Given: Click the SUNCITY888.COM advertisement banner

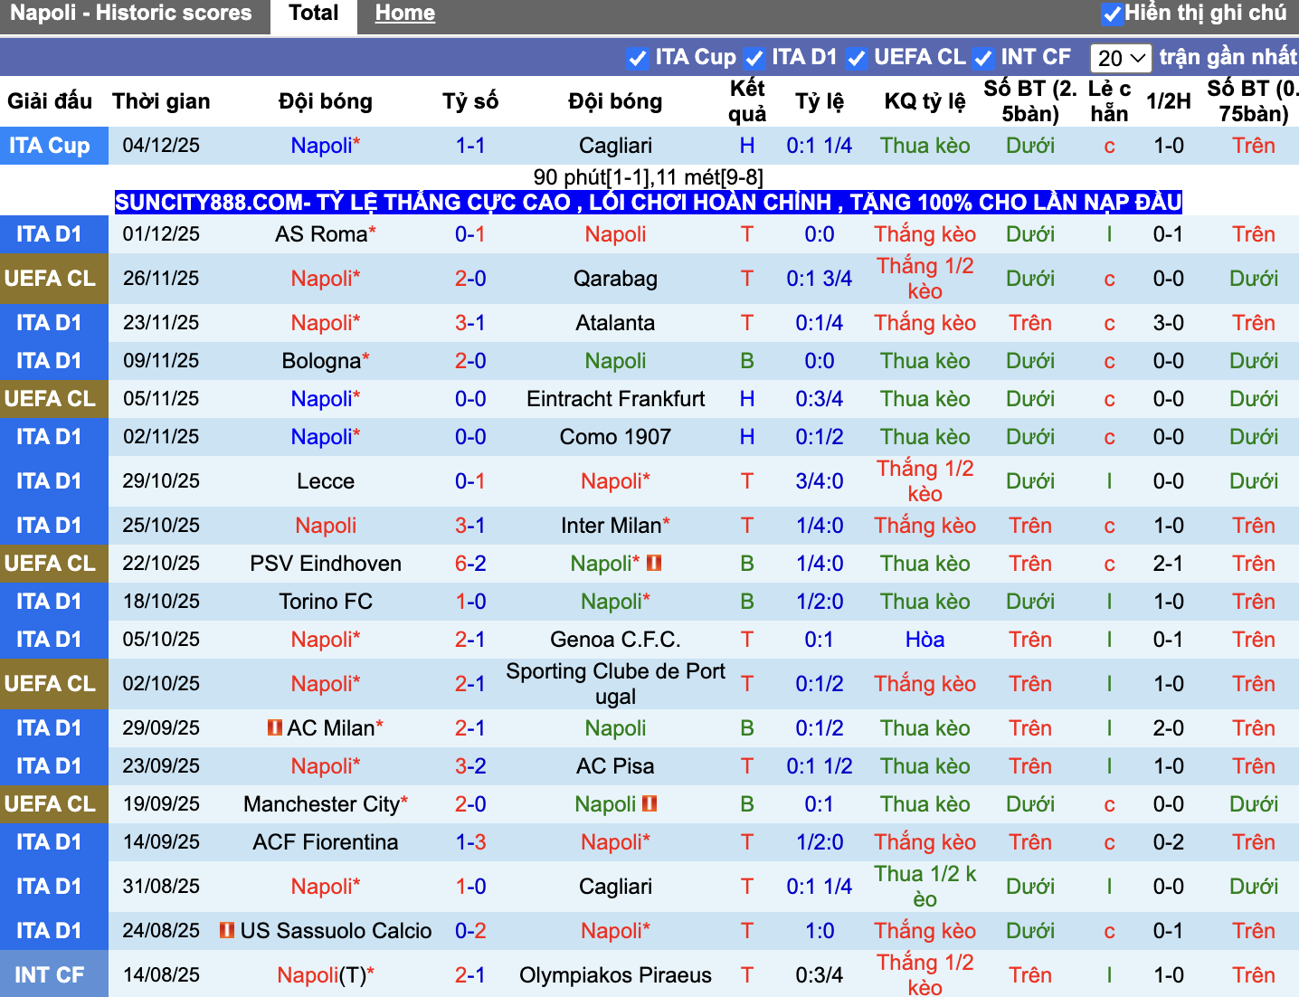Looking at the screenshot, I should click(649, 202).
